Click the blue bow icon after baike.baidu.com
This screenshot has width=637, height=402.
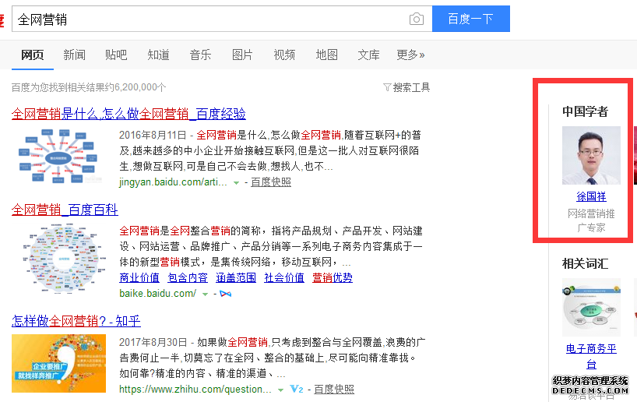pyautogui.click(x=226, y=294)
